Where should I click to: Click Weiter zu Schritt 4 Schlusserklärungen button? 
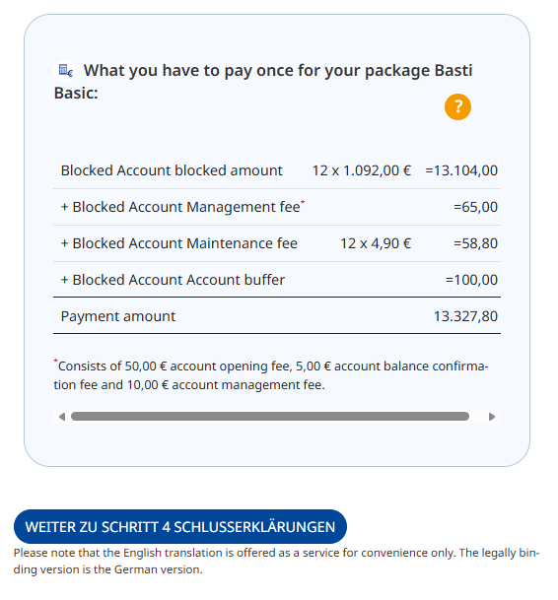point(180,526)
